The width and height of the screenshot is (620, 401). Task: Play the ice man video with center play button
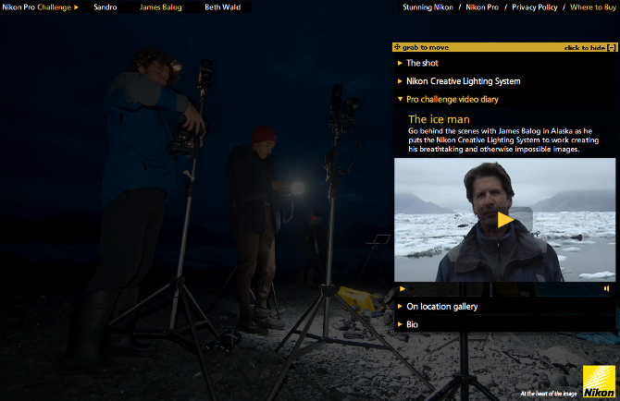(505, 220)
